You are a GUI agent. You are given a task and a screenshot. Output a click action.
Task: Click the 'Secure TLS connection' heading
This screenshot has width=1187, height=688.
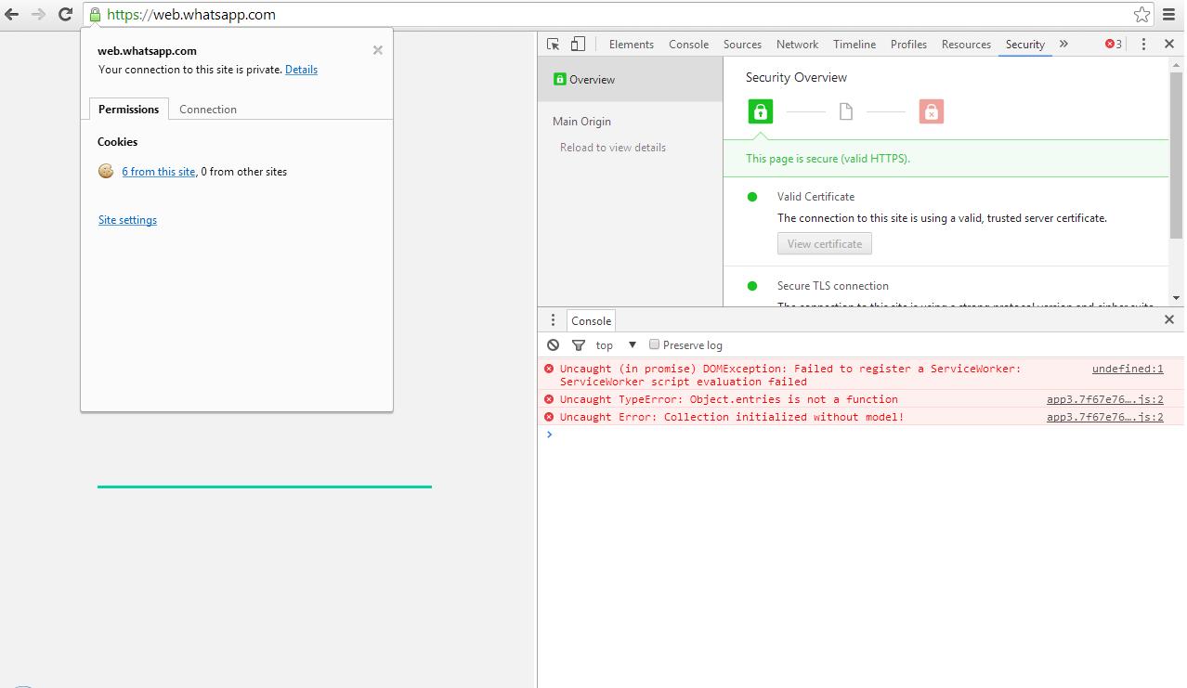[832, 286]
